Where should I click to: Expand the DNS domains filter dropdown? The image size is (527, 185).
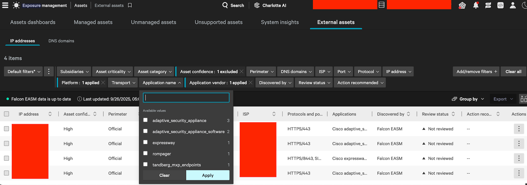(x=296, y=71)
